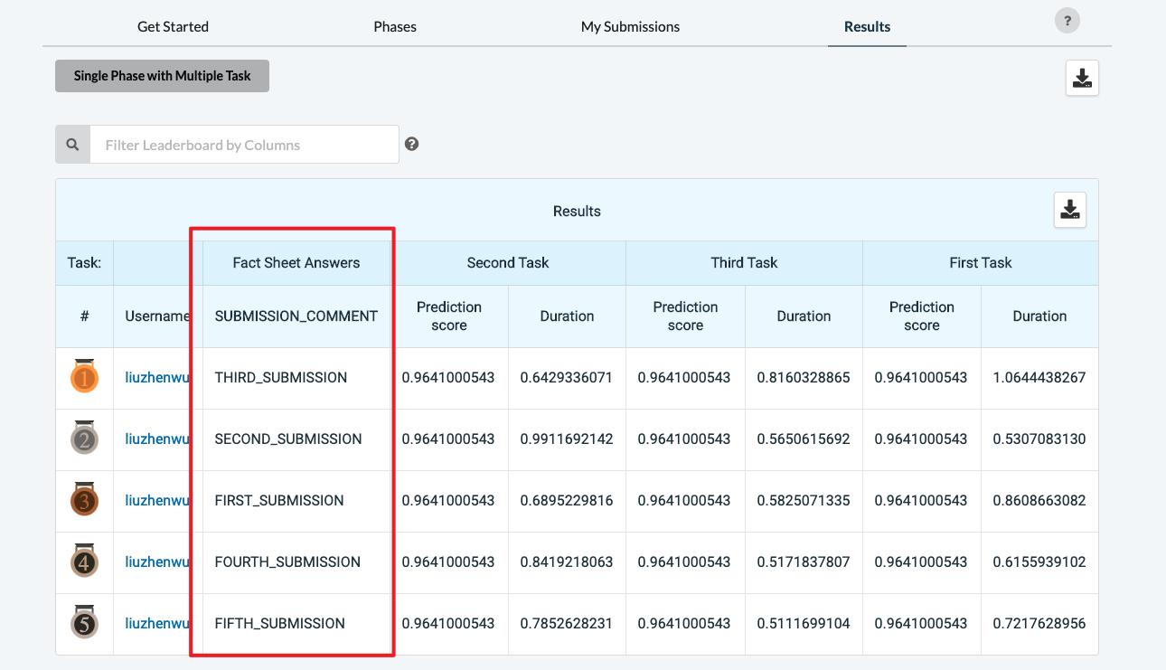The width and height of the screenshot is (1166, 670).
Task: Click the Second Task Duration column header
Action: 567,316
